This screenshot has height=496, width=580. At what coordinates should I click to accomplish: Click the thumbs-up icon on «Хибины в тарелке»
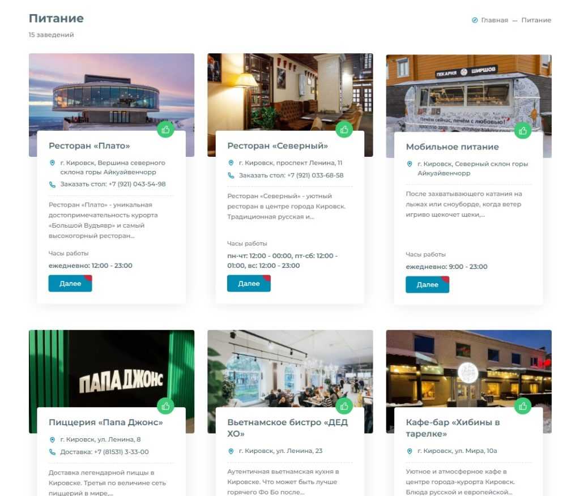[523, 406]
